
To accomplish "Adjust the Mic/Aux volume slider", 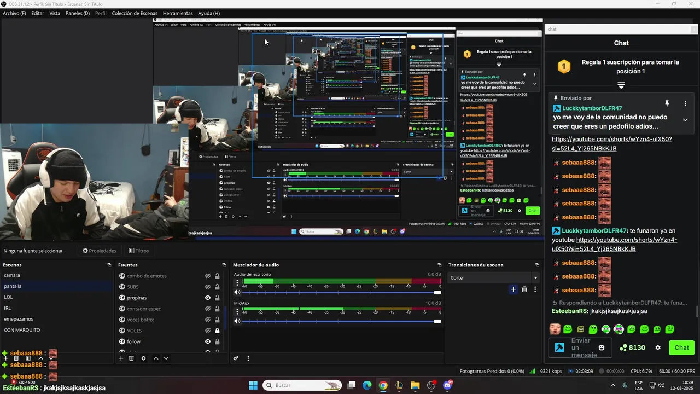I will point(342,321).
